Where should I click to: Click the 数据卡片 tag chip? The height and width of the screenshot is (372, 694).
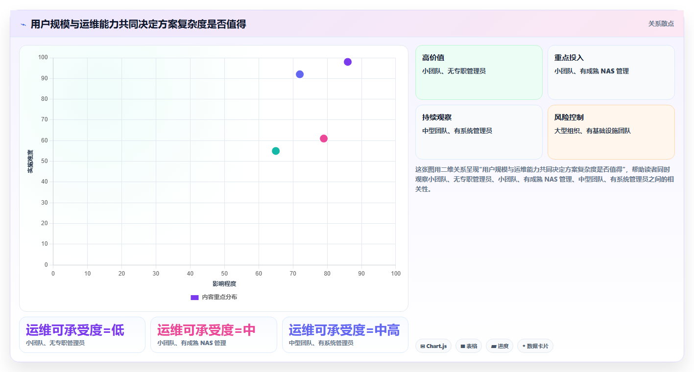(x=535, y=346)
